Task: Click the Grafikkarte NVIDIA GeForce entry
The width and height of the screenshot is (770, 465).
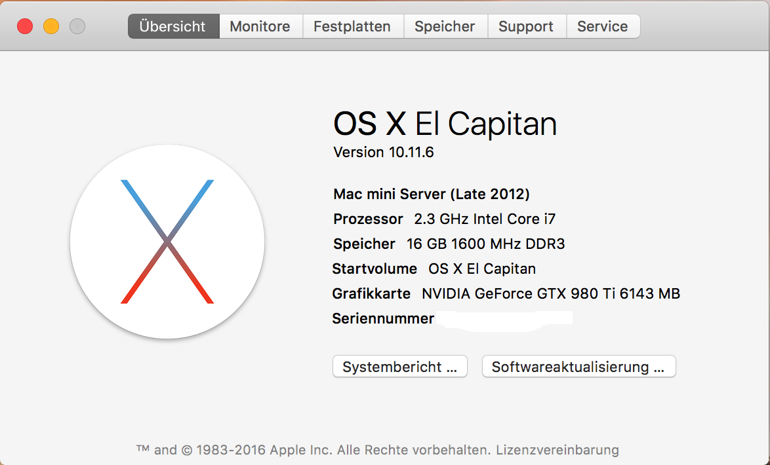Action: 506,293
